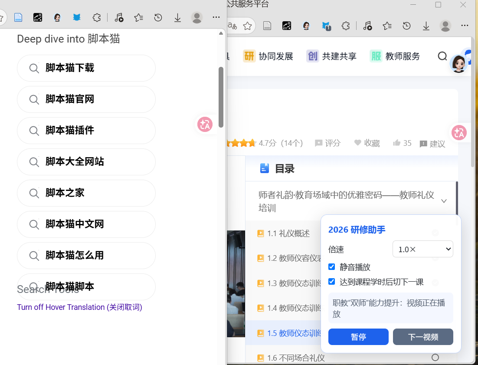This screenshot has height=365, width=478.
Task: Click scroll-up arrow in left window scrollbar
Action: [x=221, y=33]
